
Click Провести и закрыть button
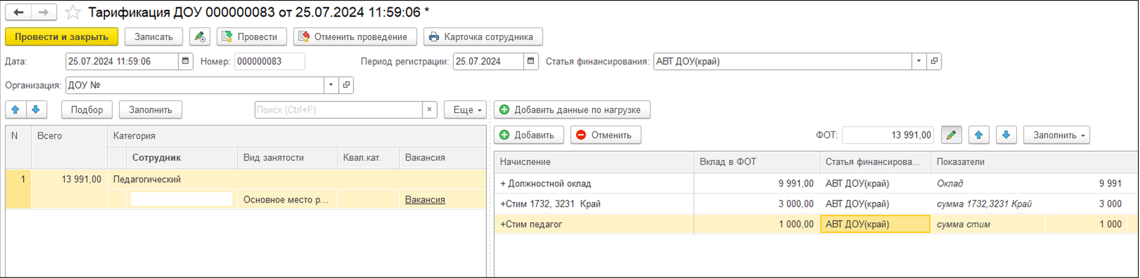pyautogui.click(x=62, y=37)
